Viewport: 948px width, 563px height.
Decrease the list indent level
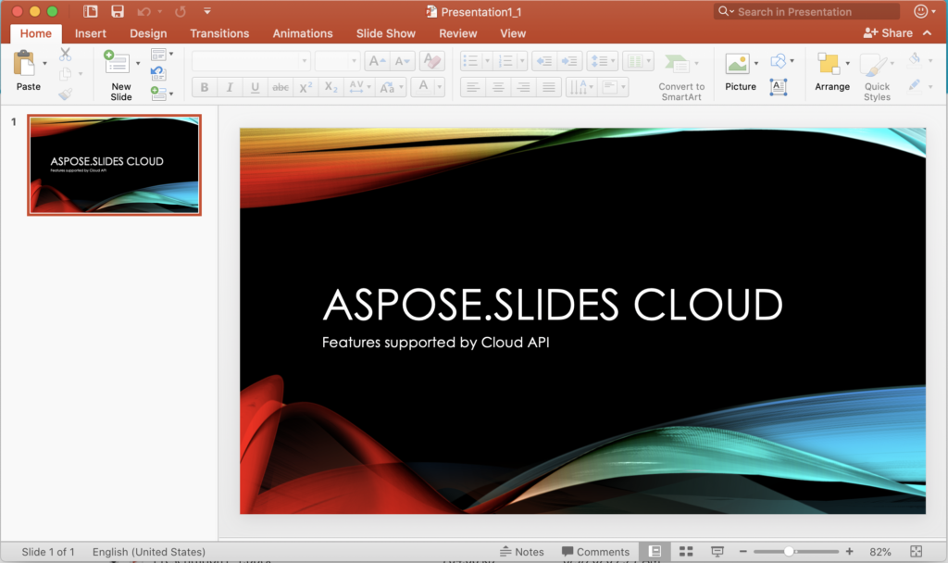(x=544, y=61)
